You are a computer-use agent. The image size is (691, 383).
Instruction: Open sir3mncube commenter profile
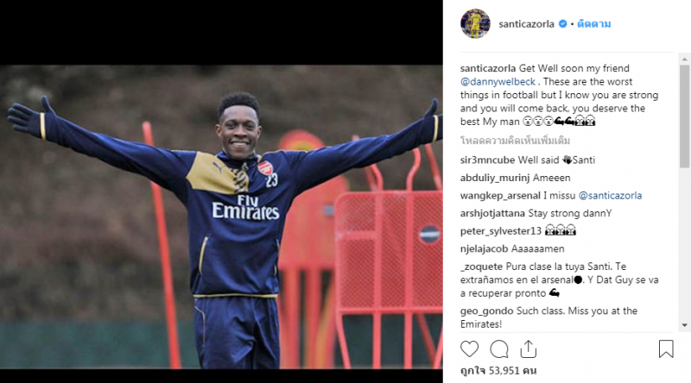[487, 160]
